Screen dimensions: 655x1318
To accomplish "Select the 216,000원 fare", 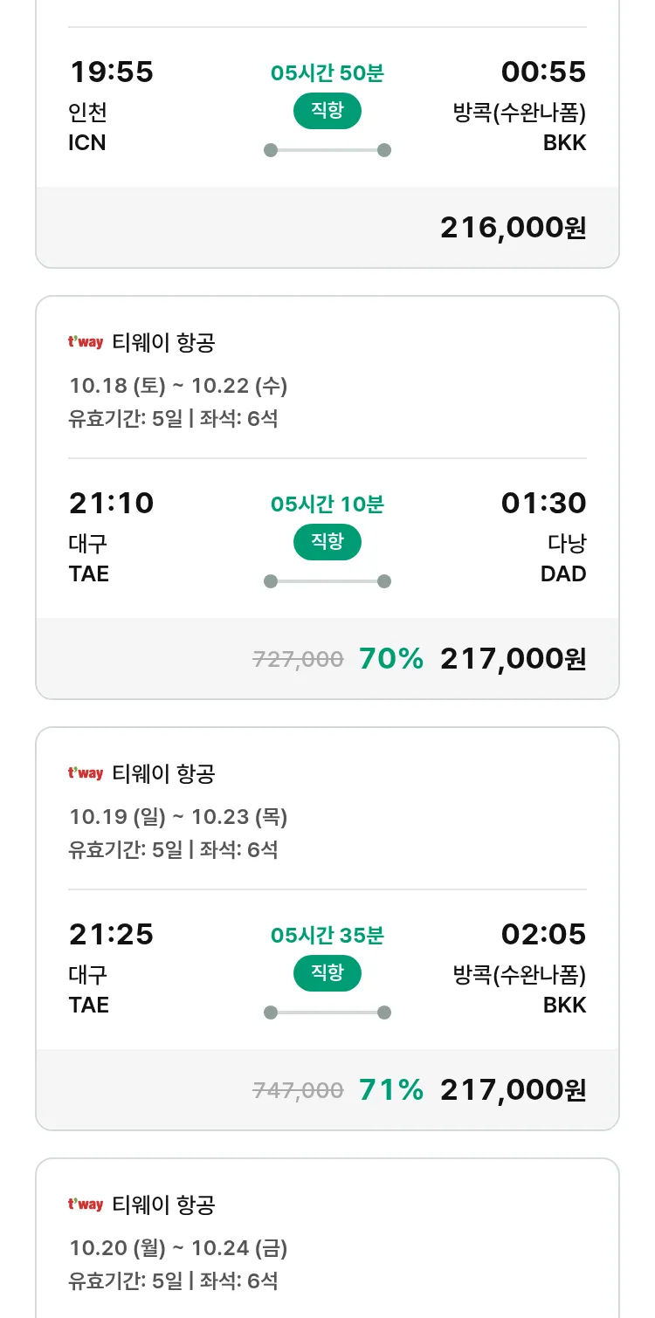I will pos(513,228).
